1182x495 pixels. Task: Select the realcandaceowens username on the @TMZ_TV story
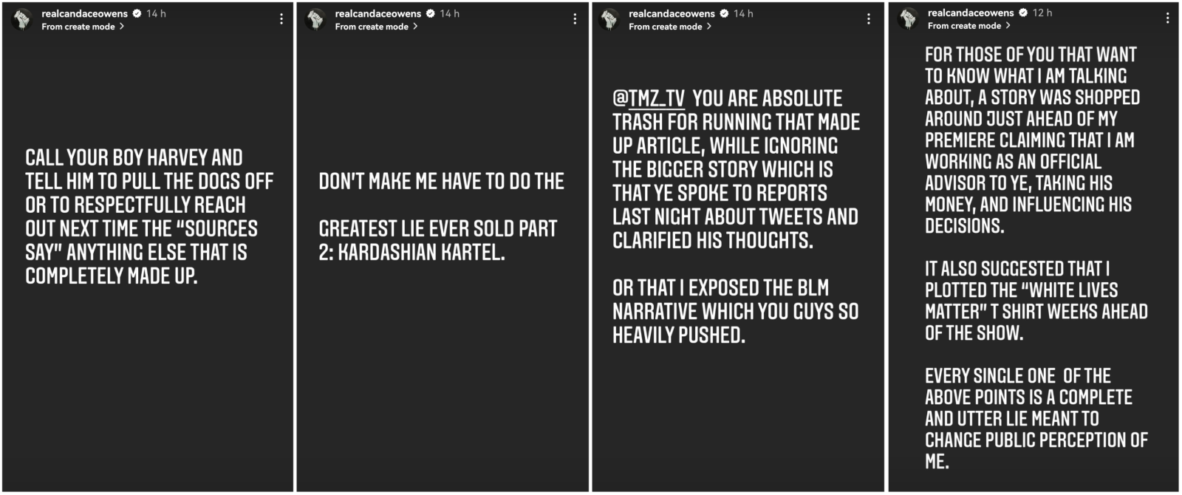pos(672,13)
